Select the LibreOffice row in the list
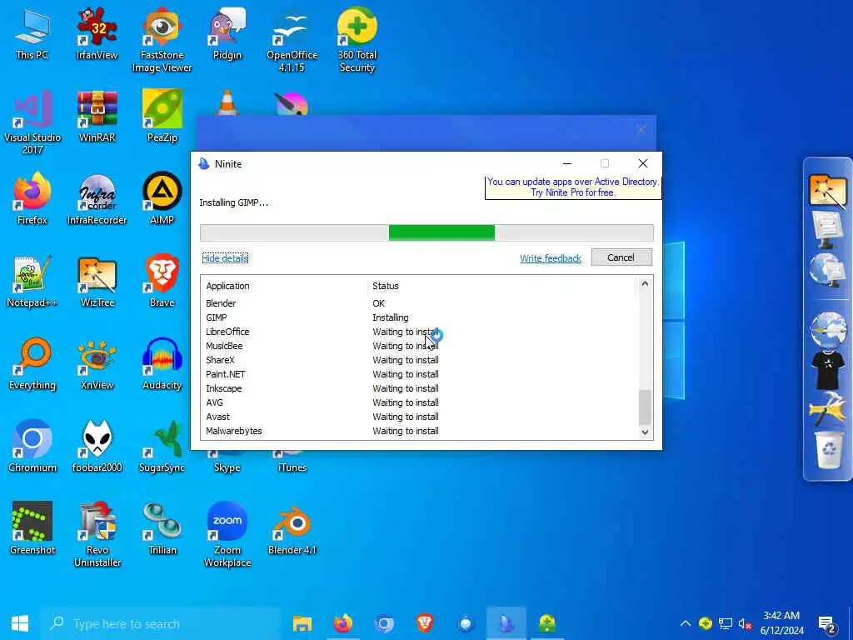This screenshot has width=853, height=640. point(419,332)
